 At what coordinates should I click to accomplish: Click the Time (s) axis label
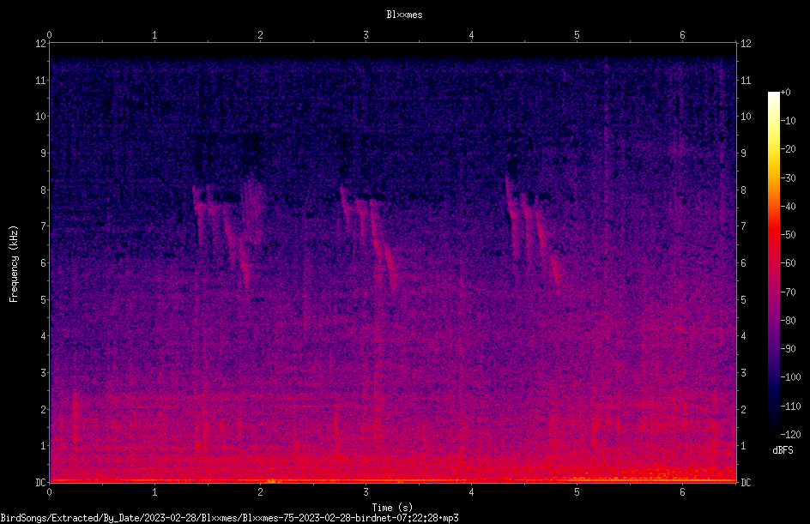[x=392, y=508]
